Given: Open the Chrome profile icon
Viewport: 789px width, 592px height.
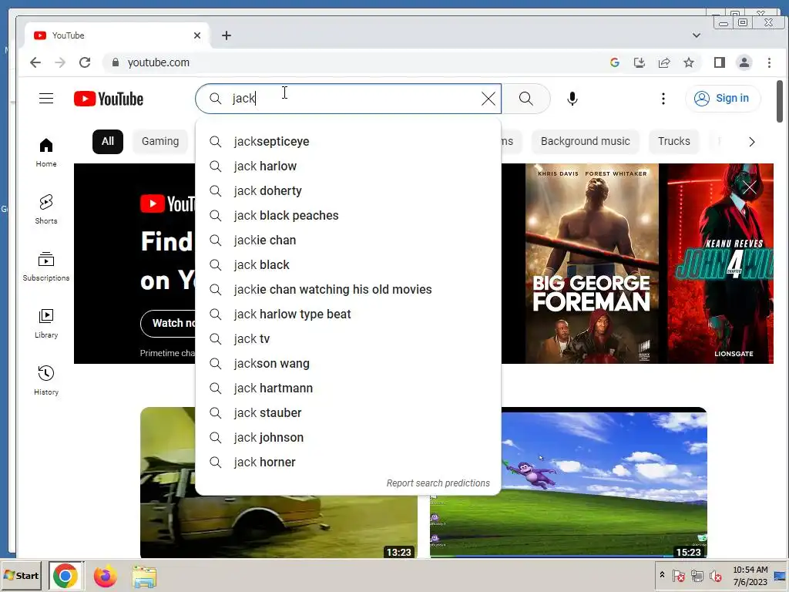Looking at the screenshot, I should click(x=744, y=62).
